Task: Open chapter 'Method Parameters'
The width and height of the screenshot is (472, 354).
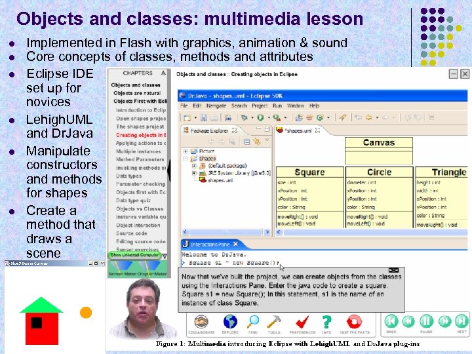Action: point(140,159)
